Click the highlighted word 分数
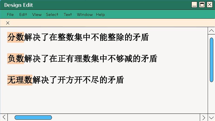 [x=15, y=37]
